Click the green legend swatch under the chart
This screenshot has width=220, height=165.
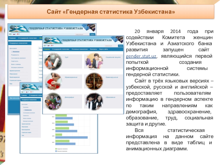(x=56, y=149)
